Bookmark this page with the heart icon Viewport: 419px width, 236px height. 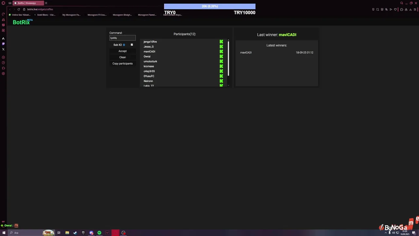(395, 9)
